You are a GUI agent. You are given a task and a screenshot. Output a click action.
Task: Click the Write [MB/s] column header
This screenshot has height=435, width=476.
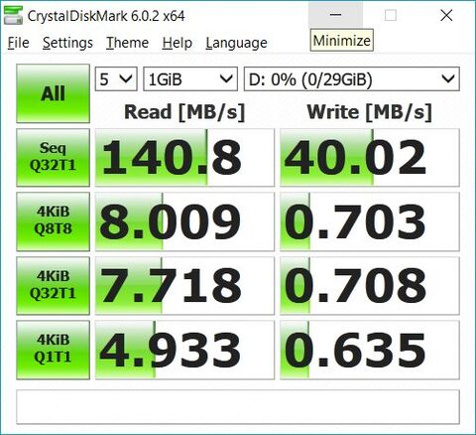pyautogui.click(x=370, y=112)
